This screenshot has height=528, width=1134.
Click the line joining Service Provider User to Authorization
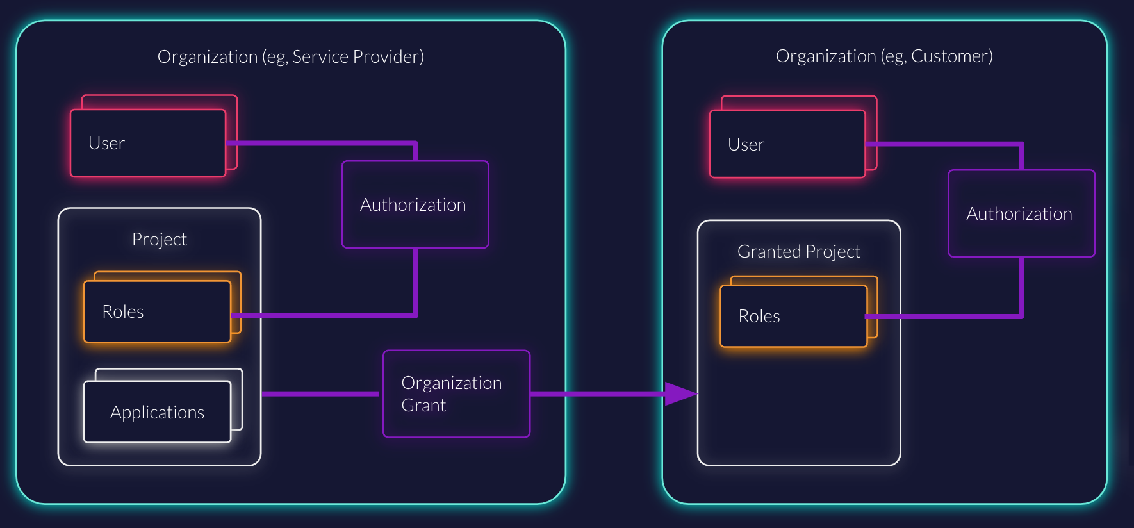(x=320, y=143)
